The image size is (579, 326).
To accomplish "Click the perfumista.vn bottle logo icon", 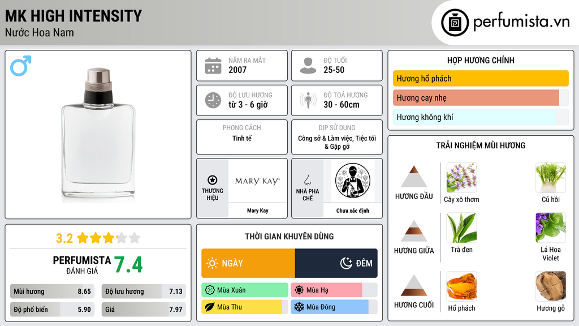I will pyautogui.click(x=455, y=23).
